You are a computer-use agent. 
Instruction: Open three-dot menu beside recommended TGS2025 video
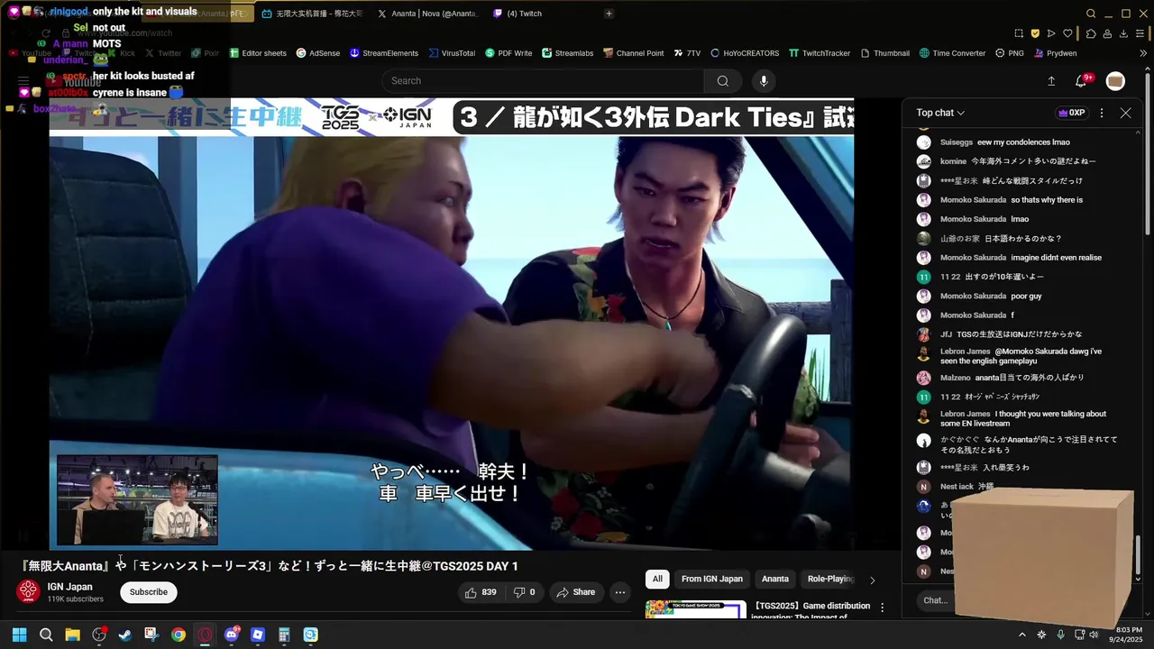tap(882, 608)
